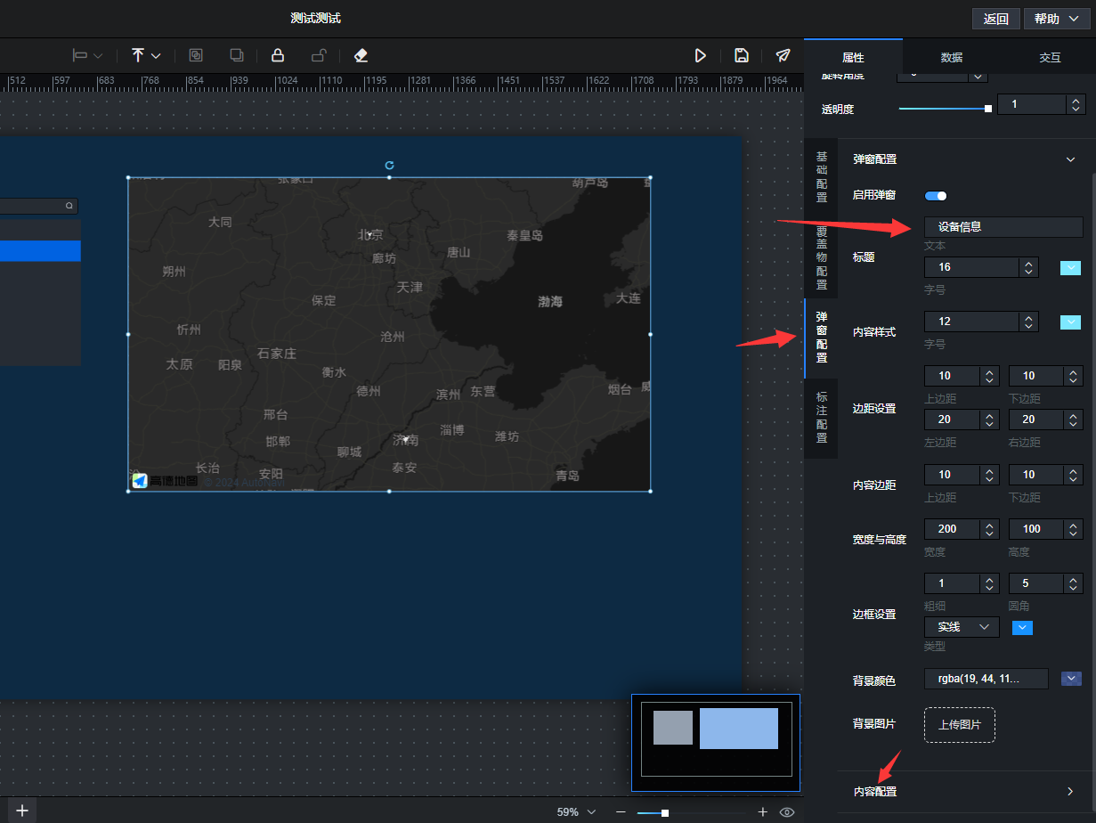Click the 上传图片 upload button
Screen dimensions: 1096x823
[x=959, y=725]
